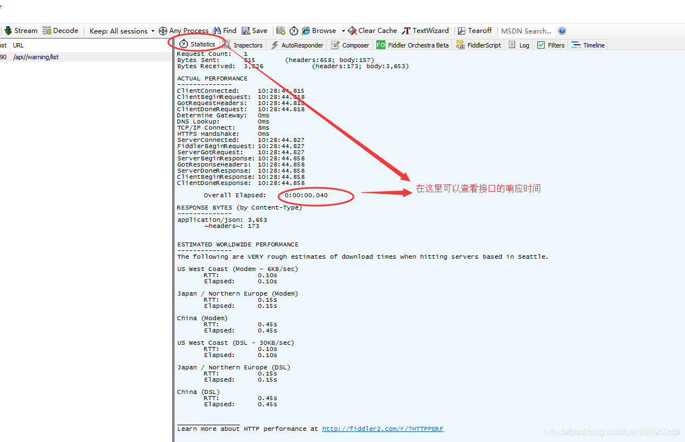Image resolution: width=685 pixels, height=442 pixels.
Task: Focus the MSDN Search field
Action: tap(527, 31)
